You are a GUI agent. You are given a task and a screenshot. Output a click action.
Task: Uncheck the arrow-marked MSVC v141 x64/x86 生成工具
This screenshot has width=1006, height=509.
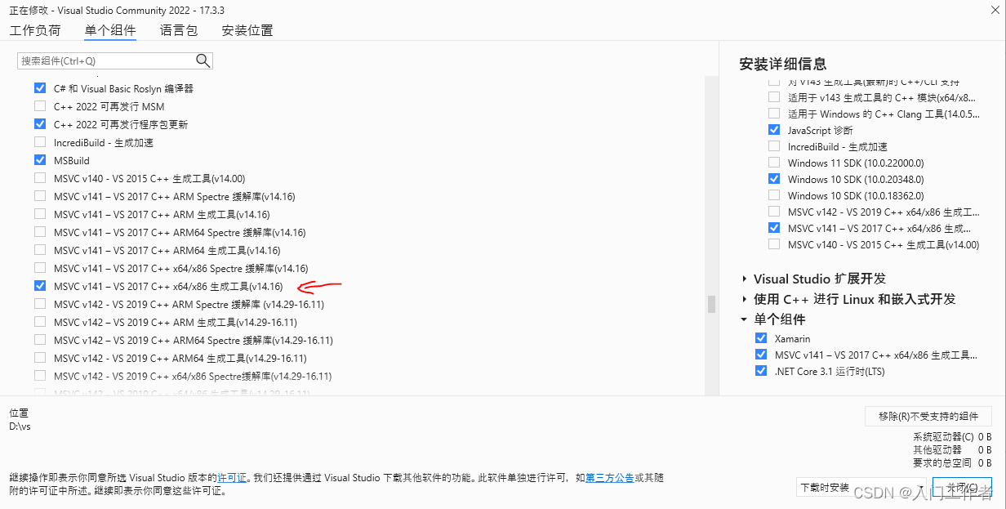39,286
